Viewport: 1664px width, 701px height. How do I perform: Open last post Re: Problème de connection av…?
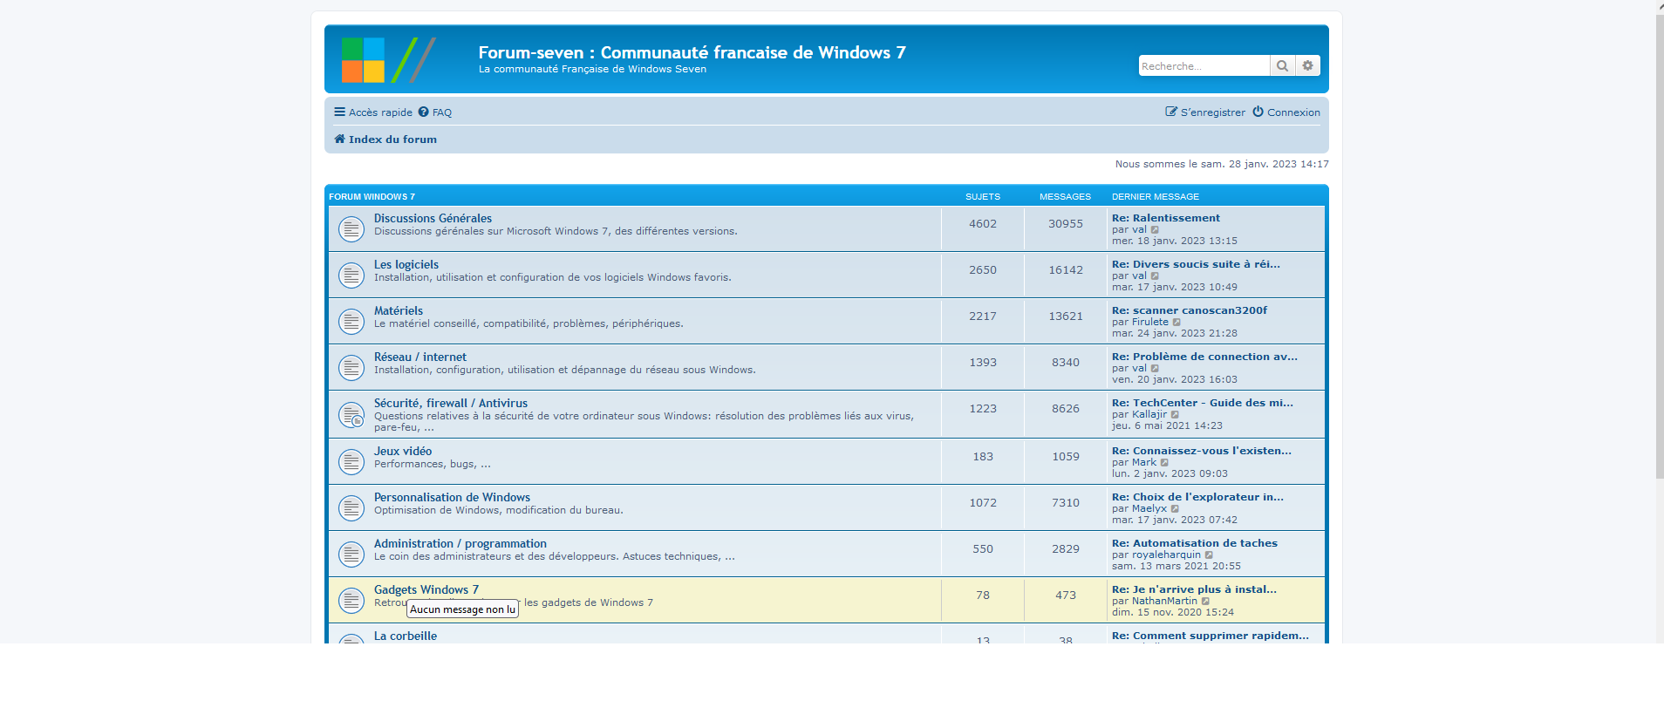[x=1204, y=357]
